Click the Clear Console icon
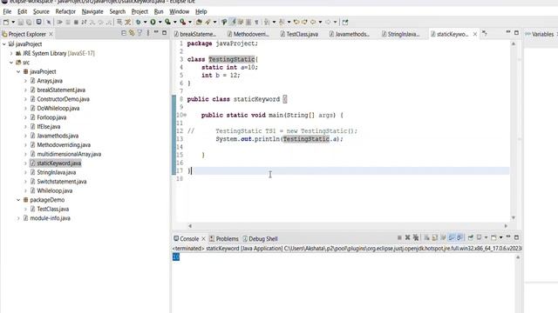 [426, 237]
